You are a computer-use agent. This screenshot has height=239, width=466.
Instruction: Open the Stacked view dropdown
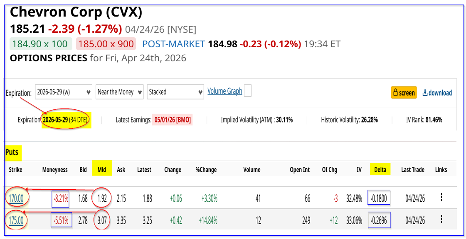tap(175, 92)
